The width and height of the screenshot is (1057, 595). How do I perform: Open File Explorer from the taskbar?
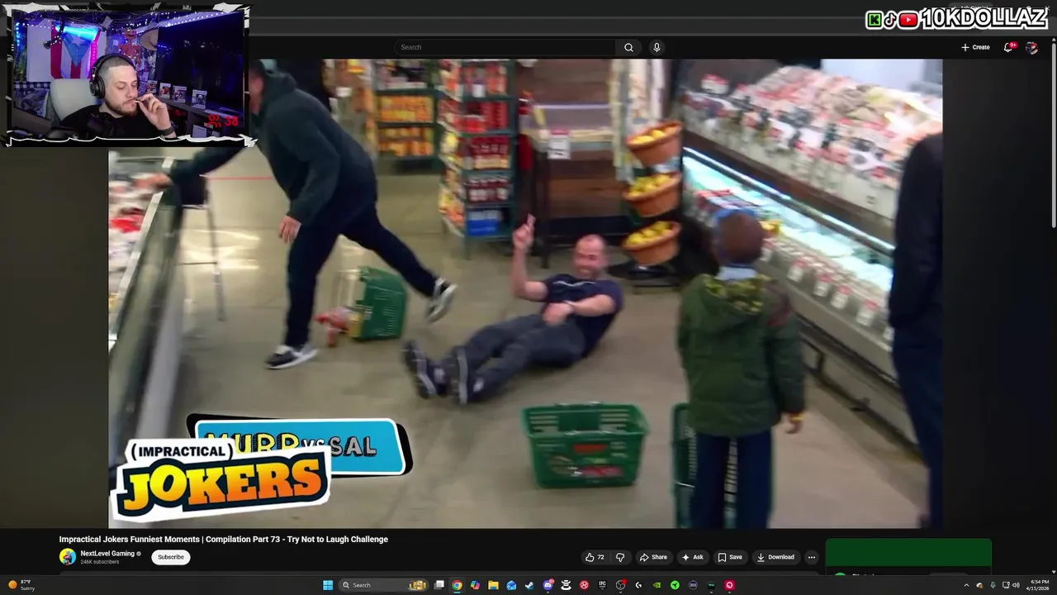pyautogui.click(x=493, y=585)
